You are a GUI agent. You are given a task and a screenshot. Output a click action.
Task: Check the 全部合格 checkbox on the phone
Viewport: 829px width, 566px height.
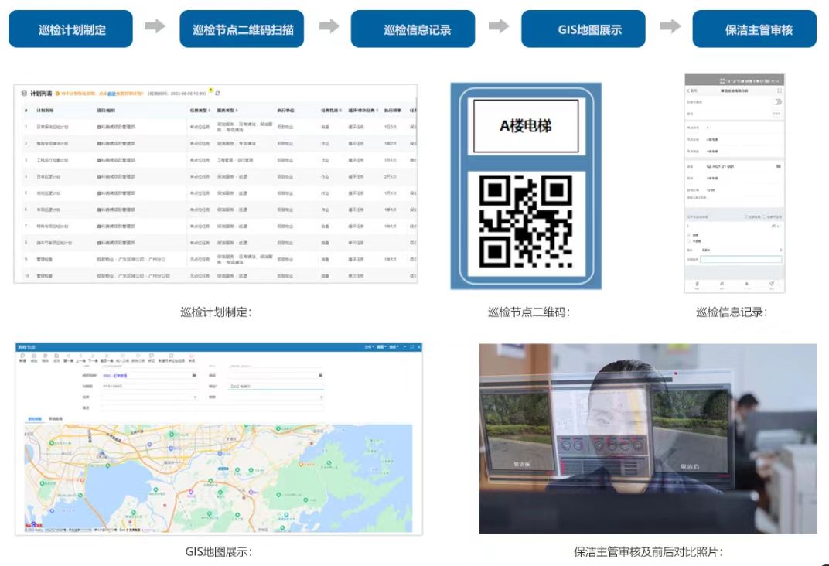click(x=745, y=217)
